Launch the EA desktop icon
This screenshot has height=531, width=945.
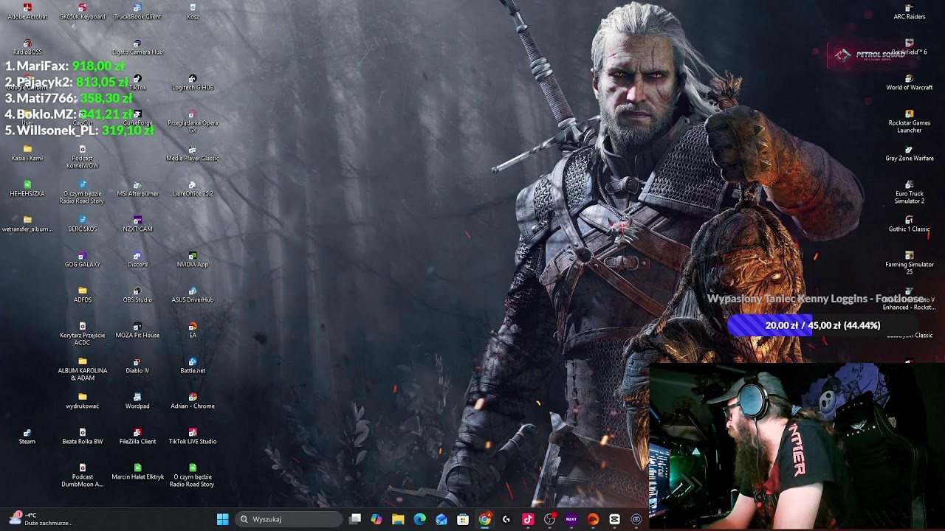click(x=193, y=330)
